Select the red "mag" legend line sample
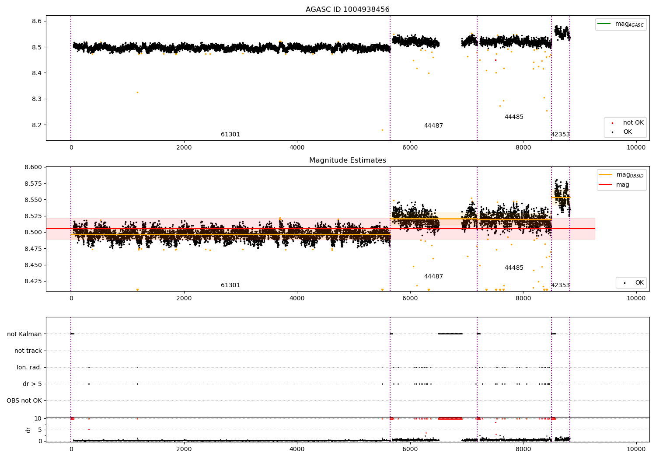The height and width of the screenshot is (459, 656). [606, 184]
